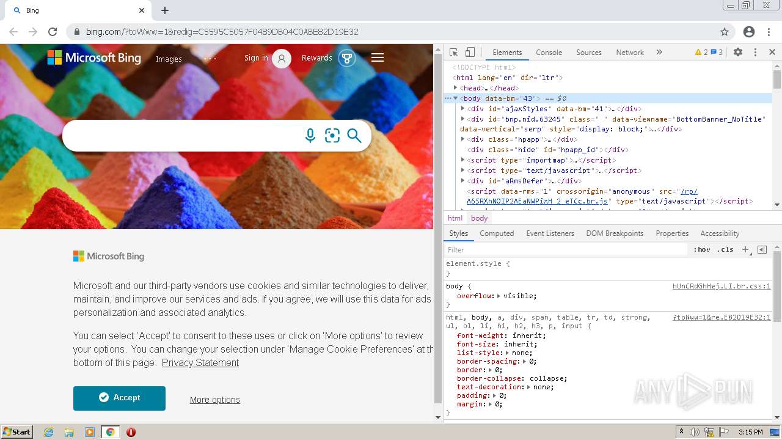Expand the overflow property shorthand triangle
This screenshot has height=440, width=782.
(499, 296)
